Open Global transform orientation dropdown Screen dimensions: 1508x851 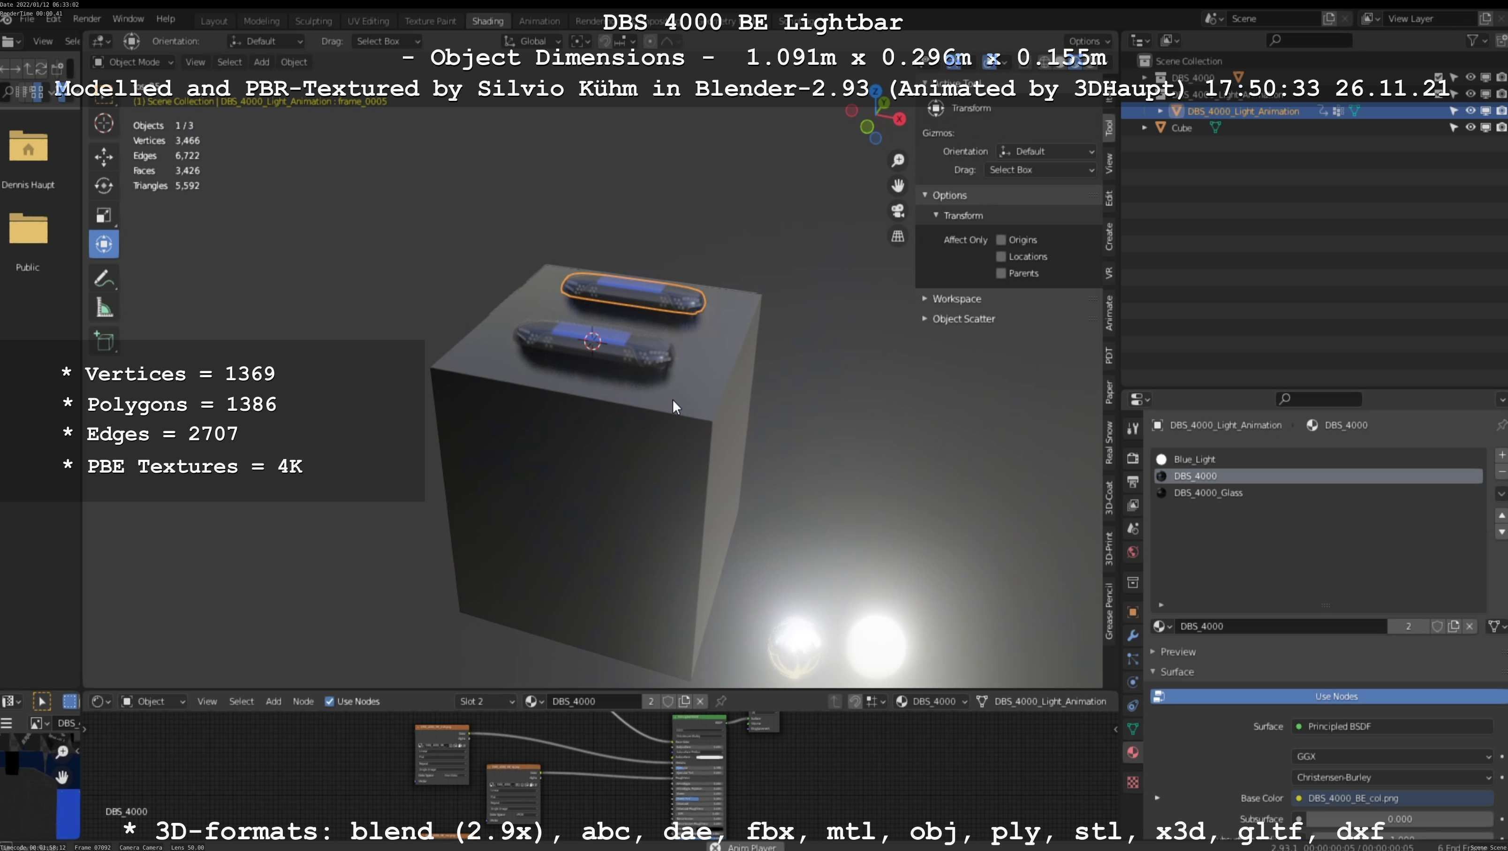coord(533,41)
